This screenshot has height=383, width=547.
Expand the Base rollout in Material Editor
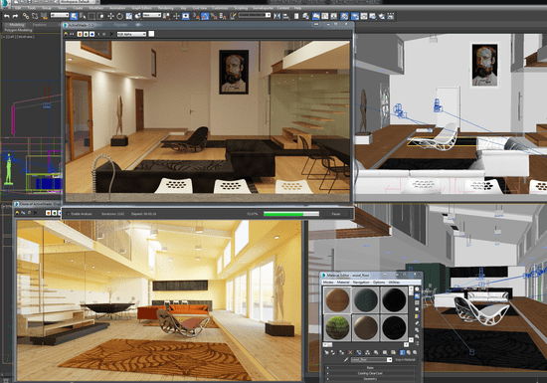point(370,368)
